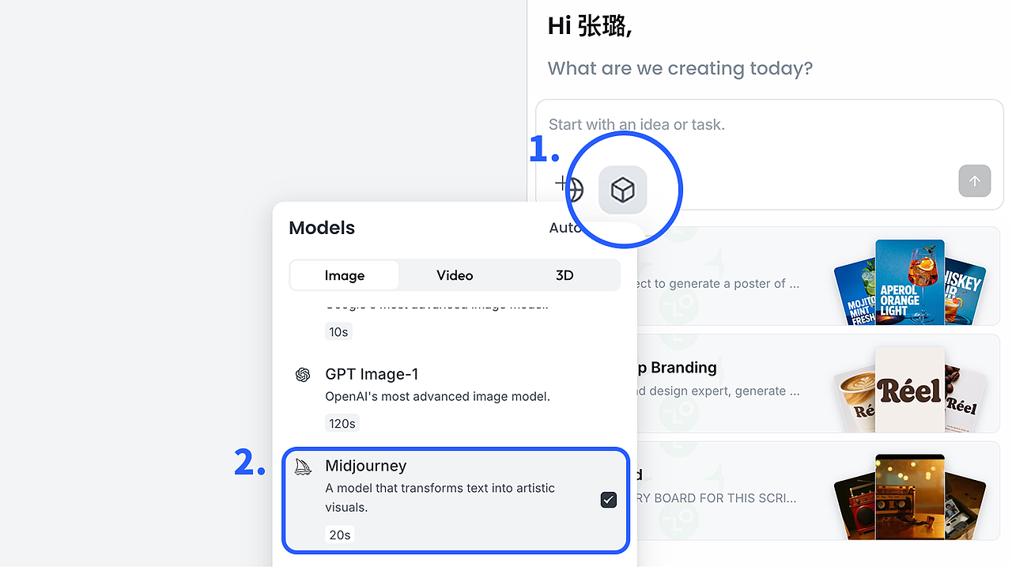Screen dimensions: 1012x567
Task: Switch to the Video models tab
Action: tap(455, 275)
